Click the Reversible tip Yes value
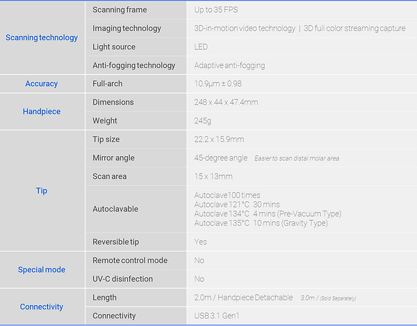 coord(201,242)
